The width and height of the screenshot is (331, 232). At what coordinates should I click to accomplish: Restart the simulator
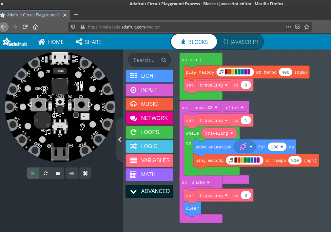(x=46, y=173)
